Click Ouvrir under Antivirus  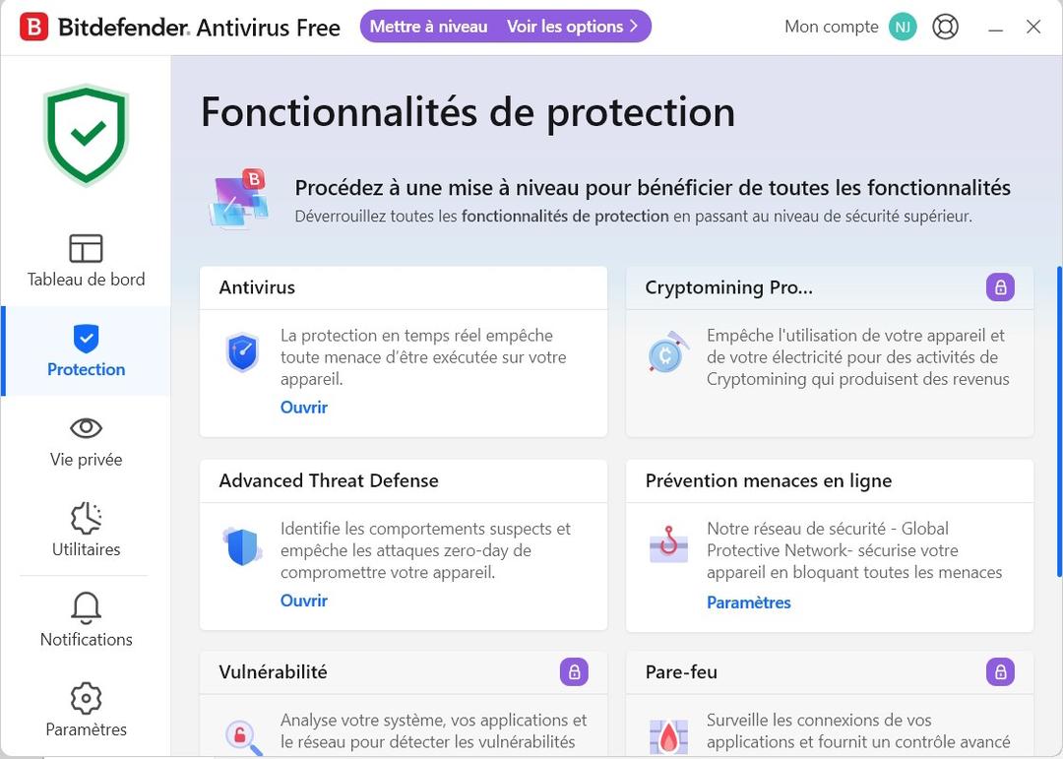click(x=303, y=407)
